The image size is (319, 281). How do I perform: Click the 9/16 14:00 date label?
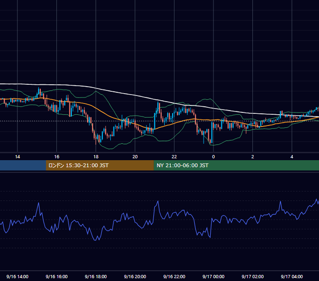17,276
